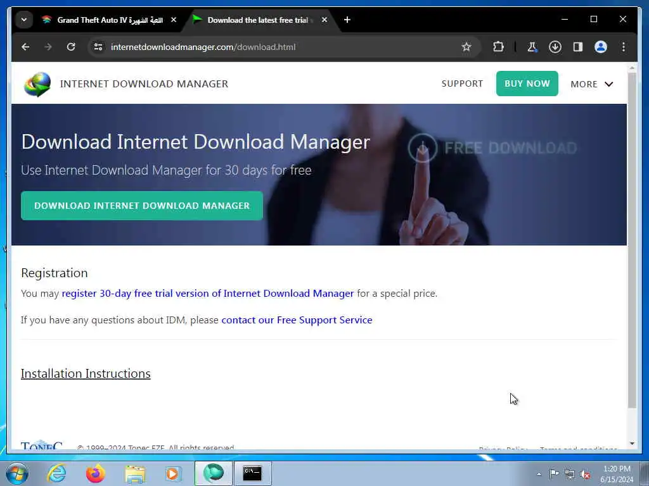Click the scrollbar up arrow
This screenshot has height=486, width=649.
[632, 68]
